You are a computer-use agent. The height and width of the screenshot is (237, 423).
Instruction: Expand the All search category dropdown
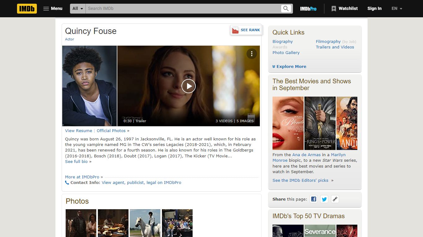78,9
